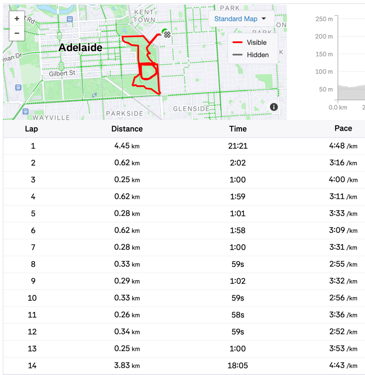This screenshot has width=365, height=375.
Task: Zoom out on the map
Action: (17, 33)
